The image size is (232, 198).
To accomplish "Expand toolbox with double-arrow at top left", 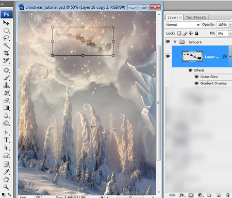I will tap(2, 4).
